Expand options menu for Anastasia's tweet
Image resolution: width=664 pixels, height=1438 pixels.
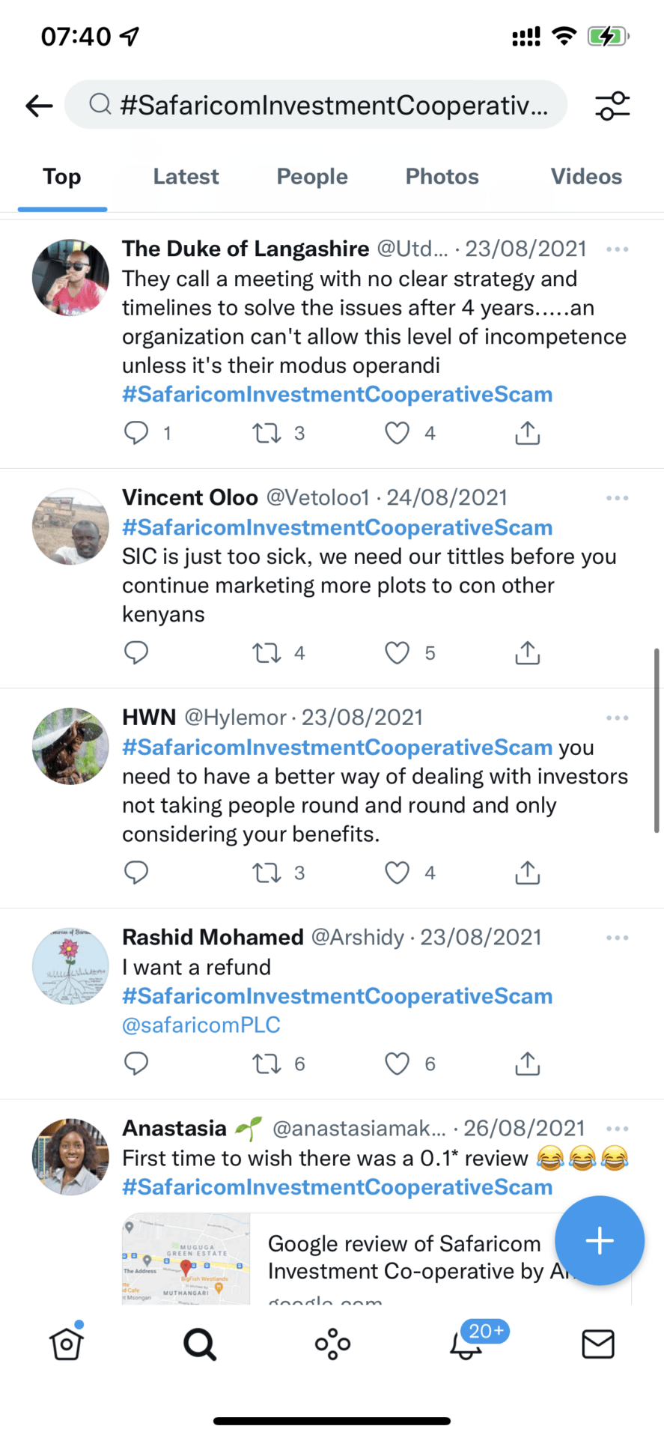click(617, 1129)
